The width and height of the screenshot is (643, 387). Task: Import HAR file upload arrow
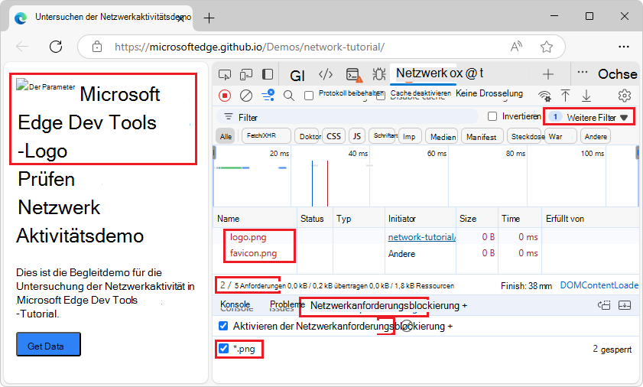click(566, 95)
